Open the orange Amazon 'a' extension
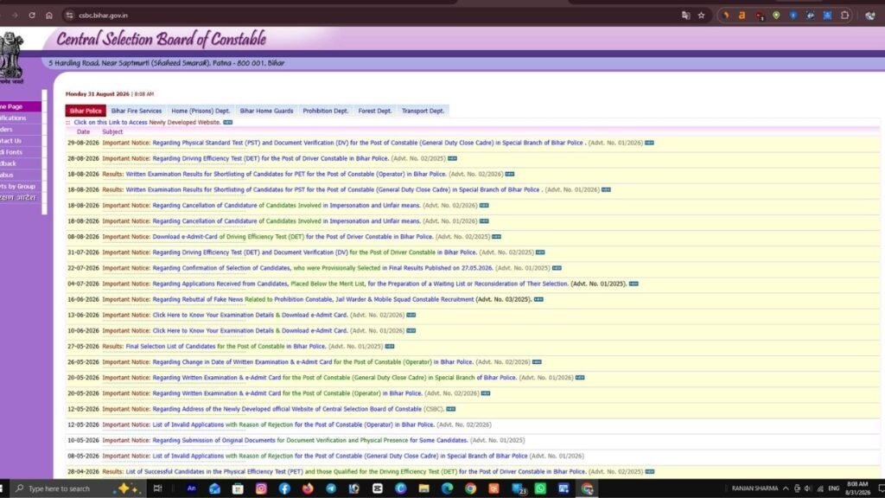885x498 pixels. (x=742, y=16)
